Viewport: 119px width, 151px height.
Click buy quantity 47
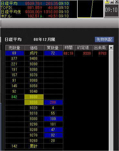[x=53, y=130]
